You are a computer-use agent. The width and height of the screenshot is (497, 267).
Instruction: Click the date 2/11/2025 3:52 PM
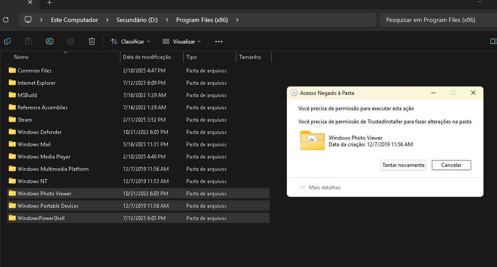pos(144,120)
